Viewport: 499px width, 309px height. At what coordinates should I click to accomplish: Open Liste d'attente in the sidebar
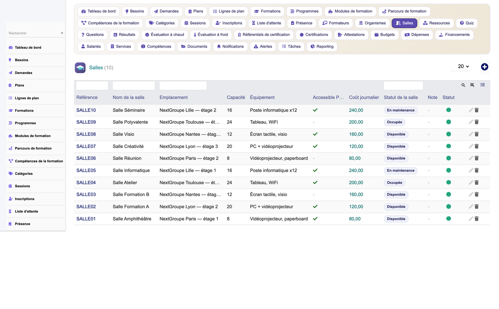click(27, 211)
